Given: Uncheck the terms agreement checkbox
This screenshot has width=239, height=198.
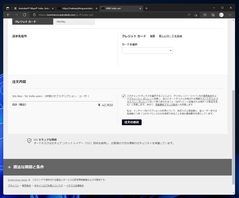Looking at the screenshot, I should (x=123, y=96).
